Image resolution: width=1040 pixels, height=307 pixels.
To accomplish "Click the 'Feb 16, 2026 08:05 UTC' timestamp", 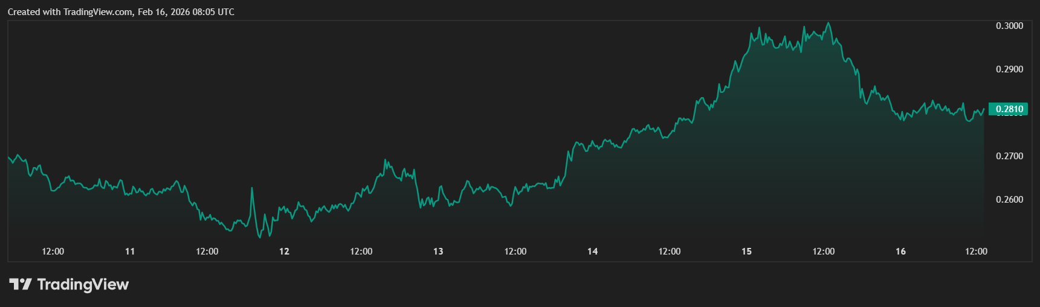I will [186, 12].
